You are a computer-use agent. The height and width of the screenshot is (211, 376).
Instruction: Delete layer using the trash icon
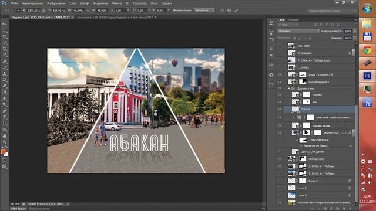[350, 209]
